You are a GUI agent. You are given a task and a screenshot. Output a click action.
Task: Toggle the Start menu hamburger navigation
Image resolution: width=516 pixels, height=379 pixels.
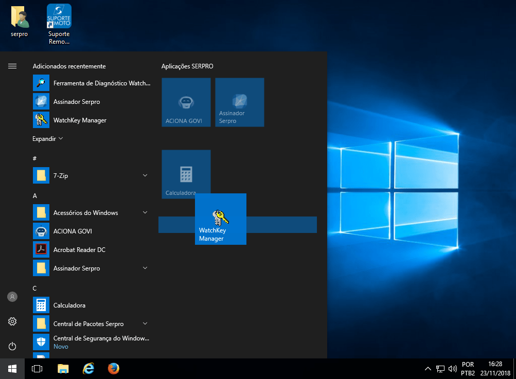pyautogui.click(x=12, y=66)
